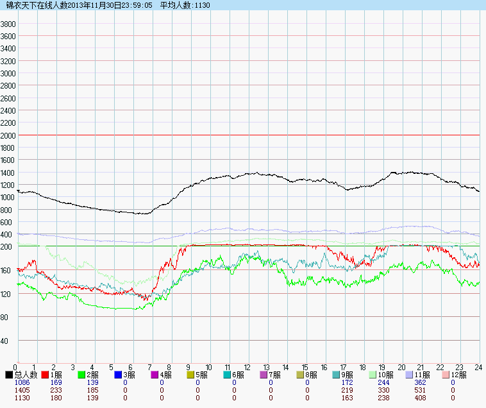The height and width of the screenshot is (408, 486).
Task: Click the hour 12 mark on x-axis
Action: tap(247, 368)
